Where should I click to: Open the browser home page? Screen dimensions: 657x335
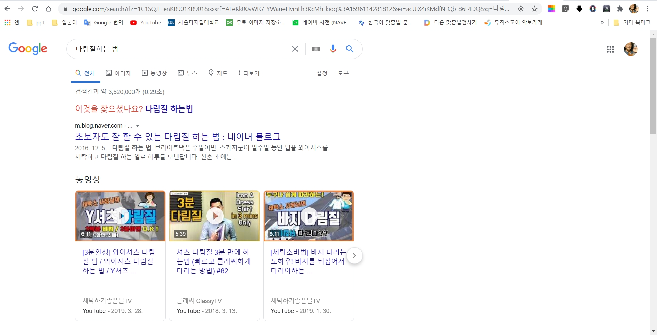coord(48,9)
